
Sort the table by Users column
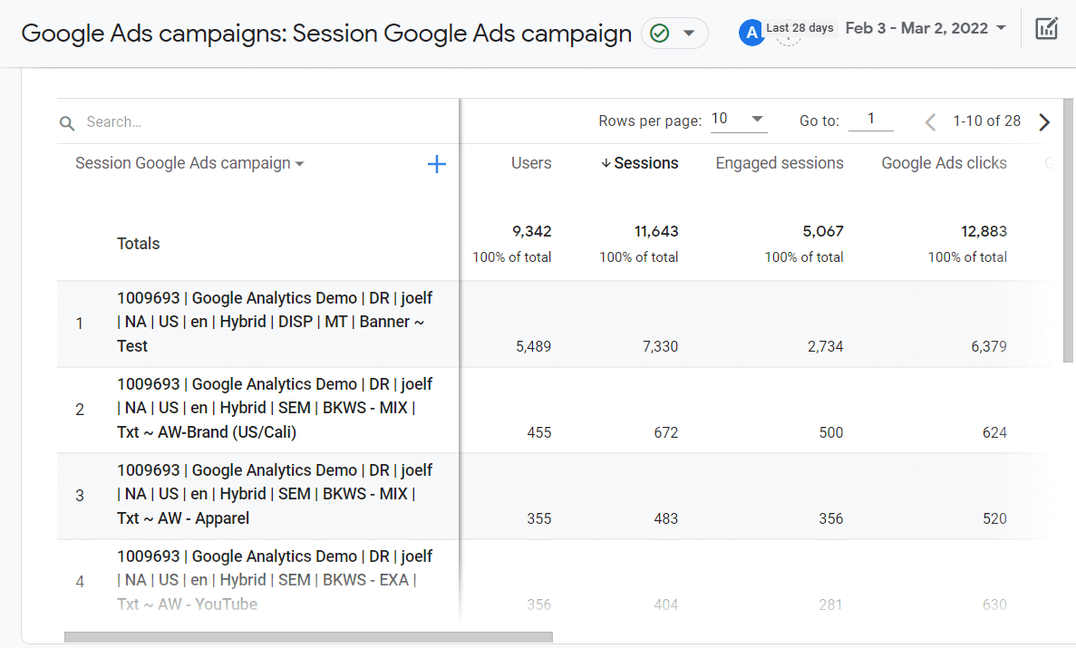(531, 163)
